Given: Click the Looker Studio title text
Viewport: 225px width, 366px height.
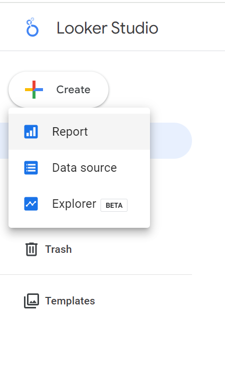Looking at the screenshot, I should 107,28.
